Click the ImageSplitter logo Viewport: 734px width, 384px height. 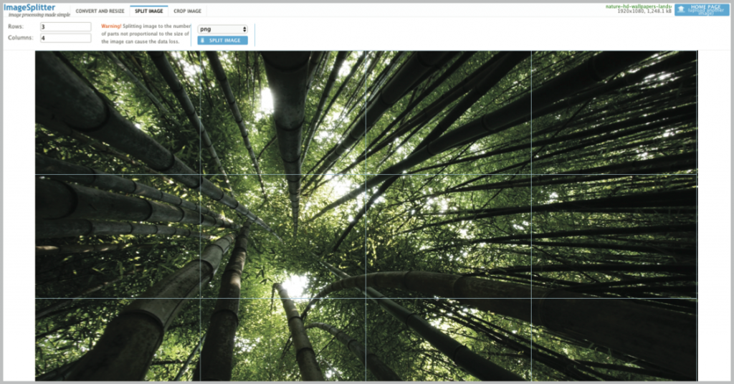(29, 7)
